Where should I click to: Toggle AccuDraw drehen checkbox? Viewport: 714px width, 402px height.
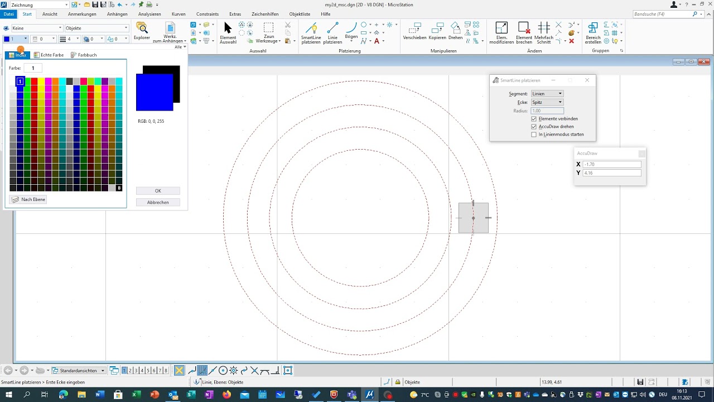[x=534, y=127]
